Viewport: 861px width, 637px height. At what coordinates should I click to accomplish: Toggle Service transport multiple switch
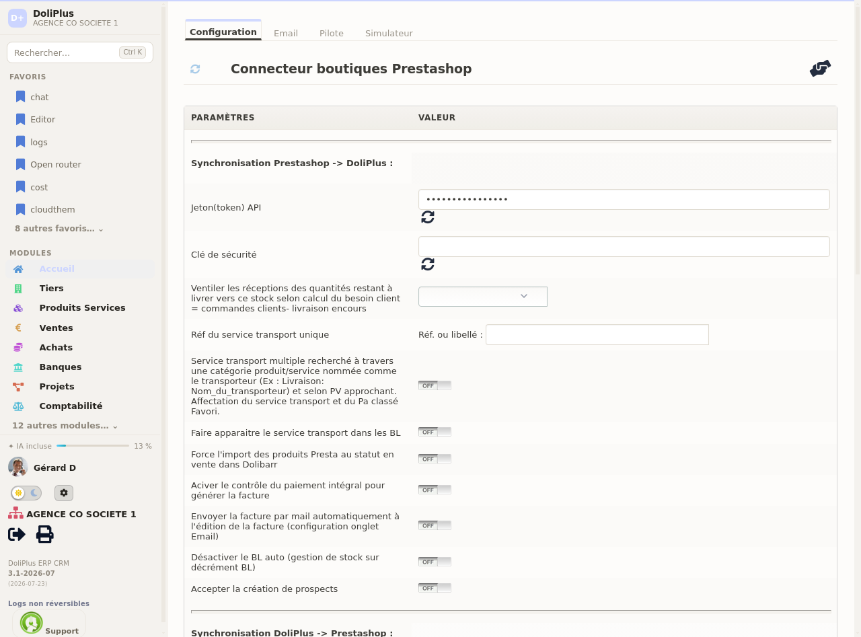[x=435, y=385]
